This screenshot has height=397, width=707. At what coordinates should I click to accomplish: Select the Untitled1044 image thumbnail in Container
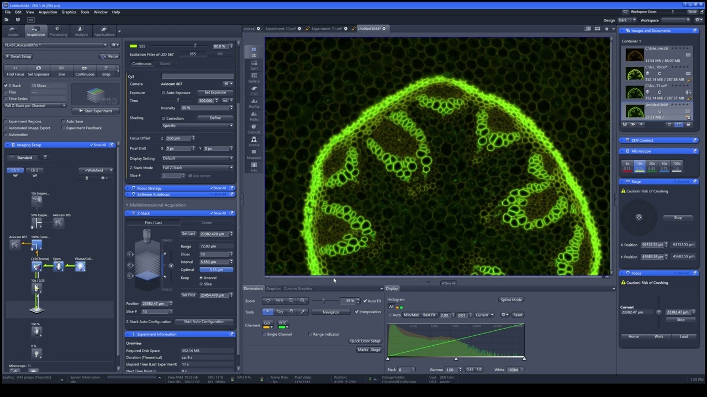[635, 110]
